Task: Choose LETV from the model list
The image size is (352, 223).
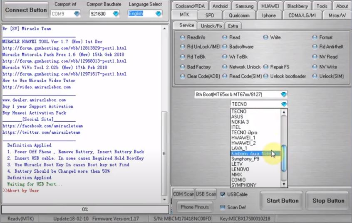Action: pyautogui.click(x=256, y=164)
